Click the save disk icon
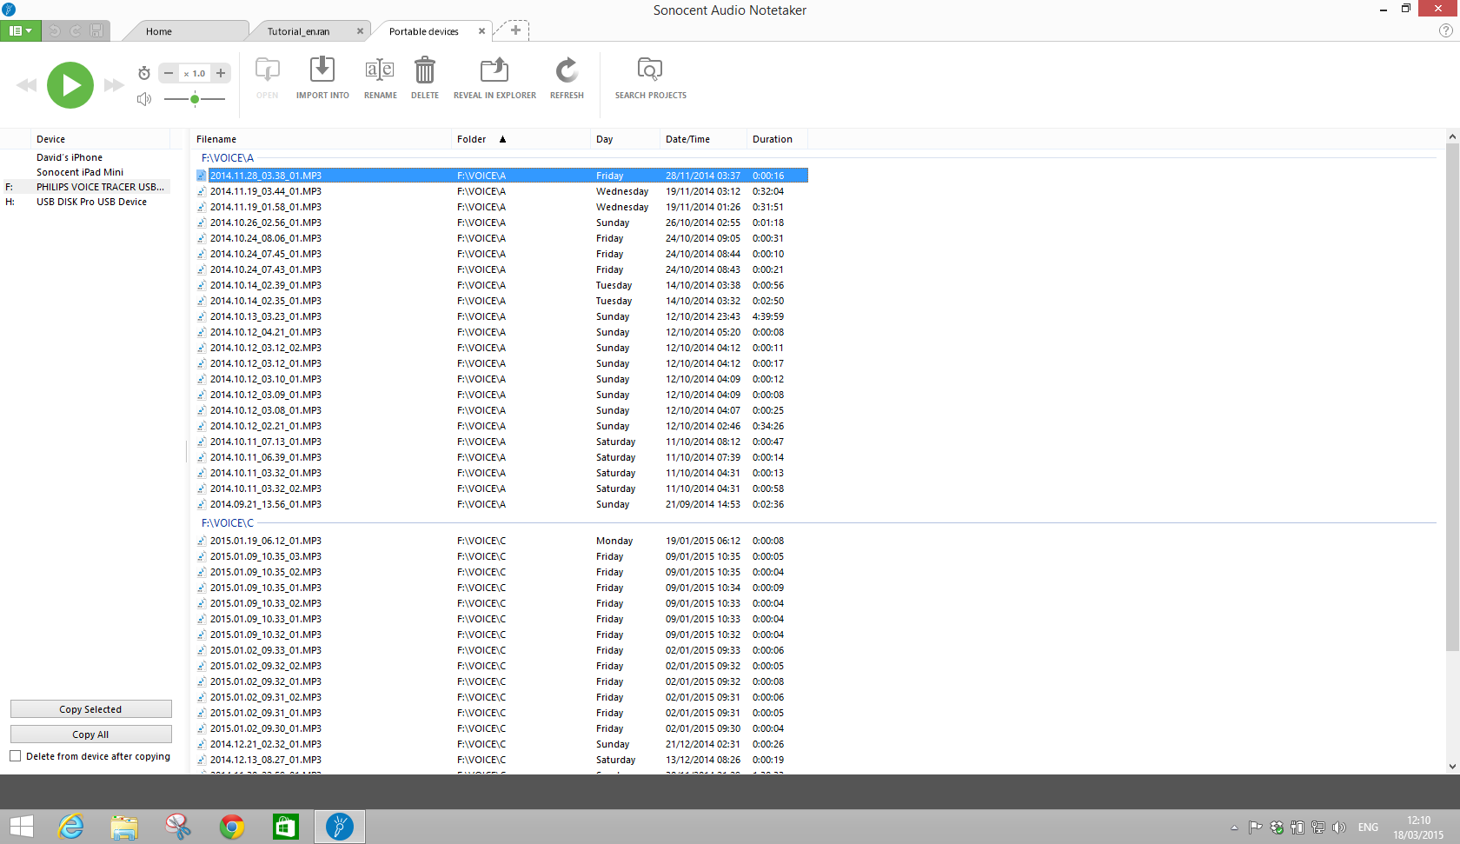1460x844 pixels. [96, 31]
